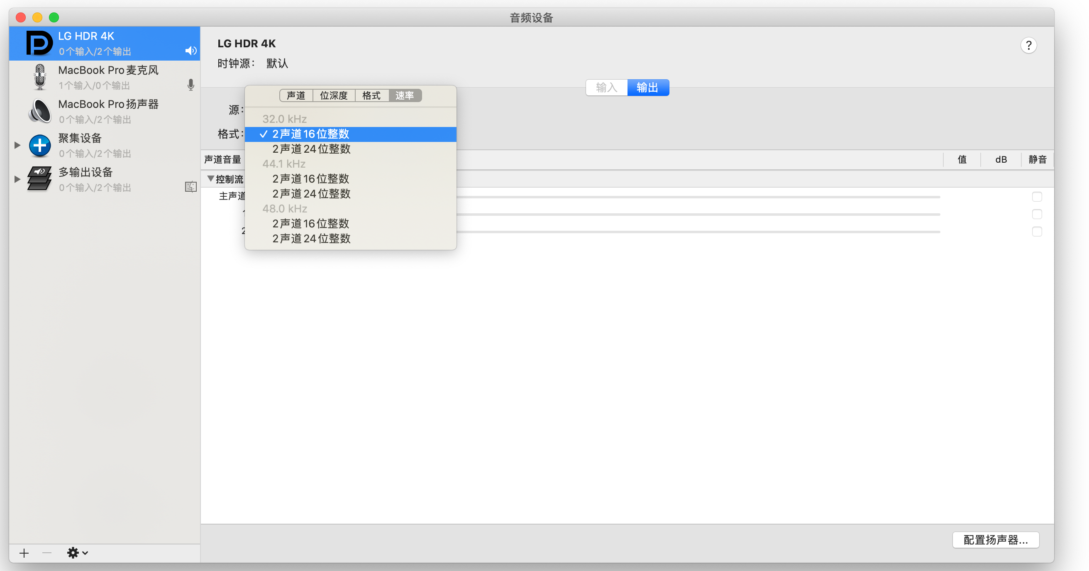This screenshot has height=571, width=1089.
Task: Switch to the 输入 tab
Action: pos(606,88)
